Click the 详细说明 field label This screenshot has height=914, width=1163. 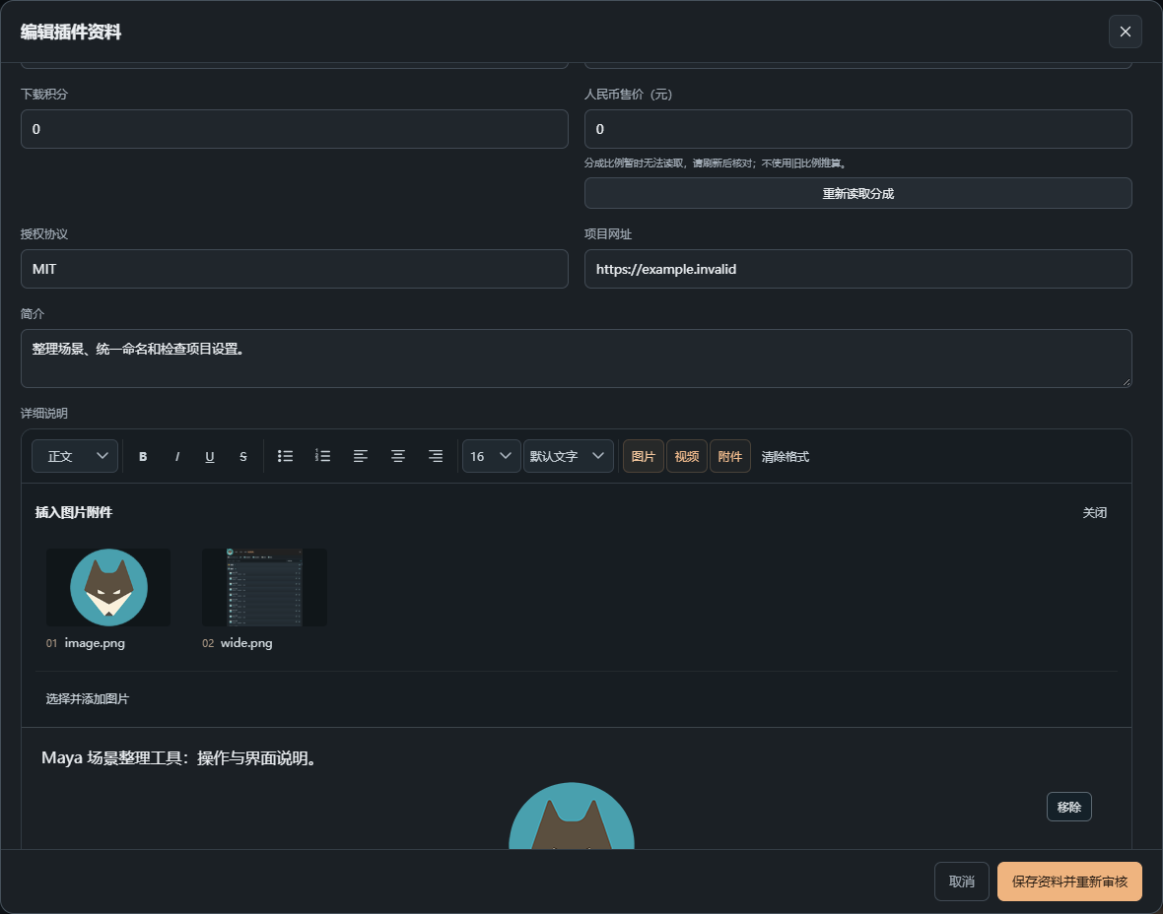pyautogui.click(x=43, y=414)
